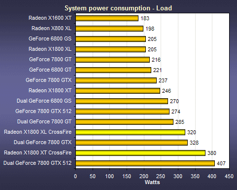
Task: Click the highlighted Radeon X1800 XT CrossFire bar
Action: 140,153
